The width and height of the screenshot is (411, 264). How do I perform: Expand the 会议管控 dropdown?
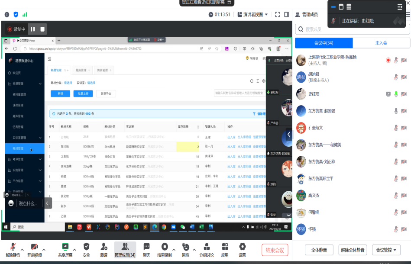tap(386, 250)
